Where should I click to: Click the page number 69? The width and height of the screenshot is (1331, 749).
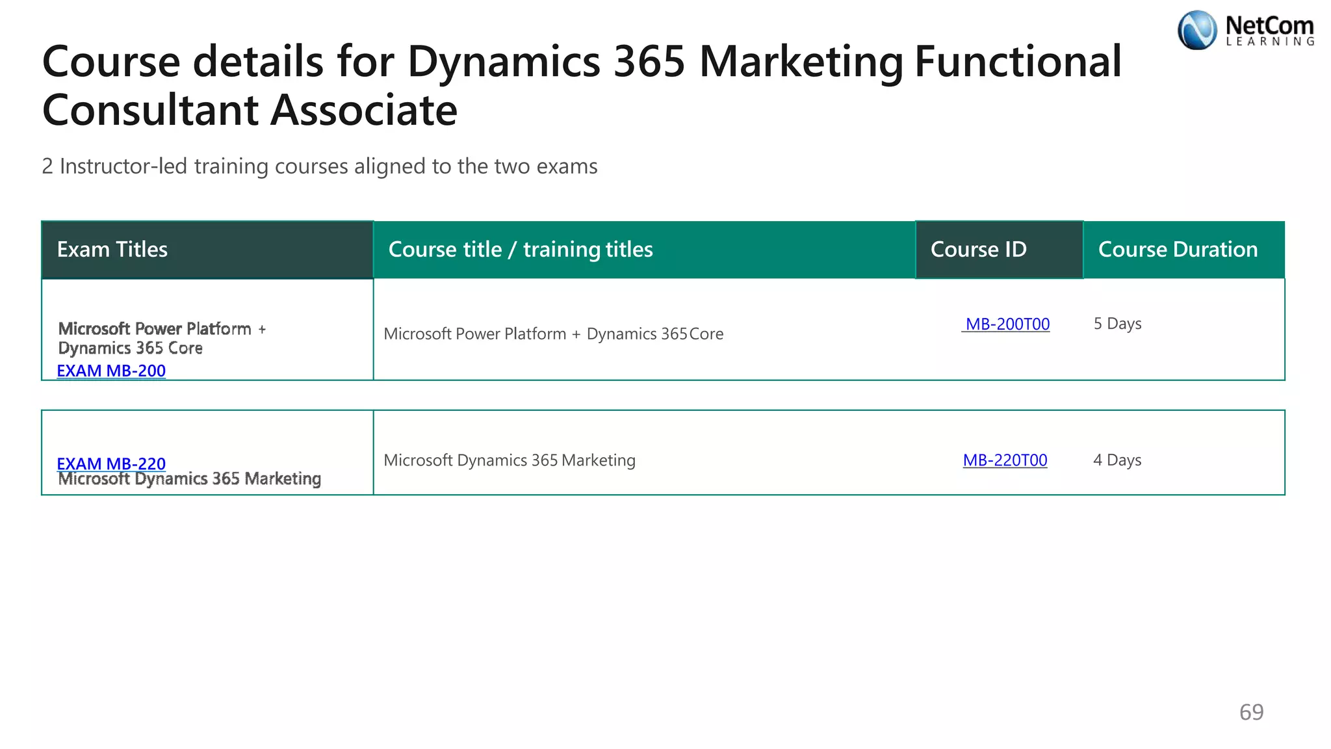pyautogui.click(x=1251, y=713)
